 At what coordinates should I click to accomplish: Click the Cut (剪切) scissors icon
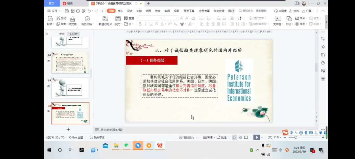[x=59, y=18]
